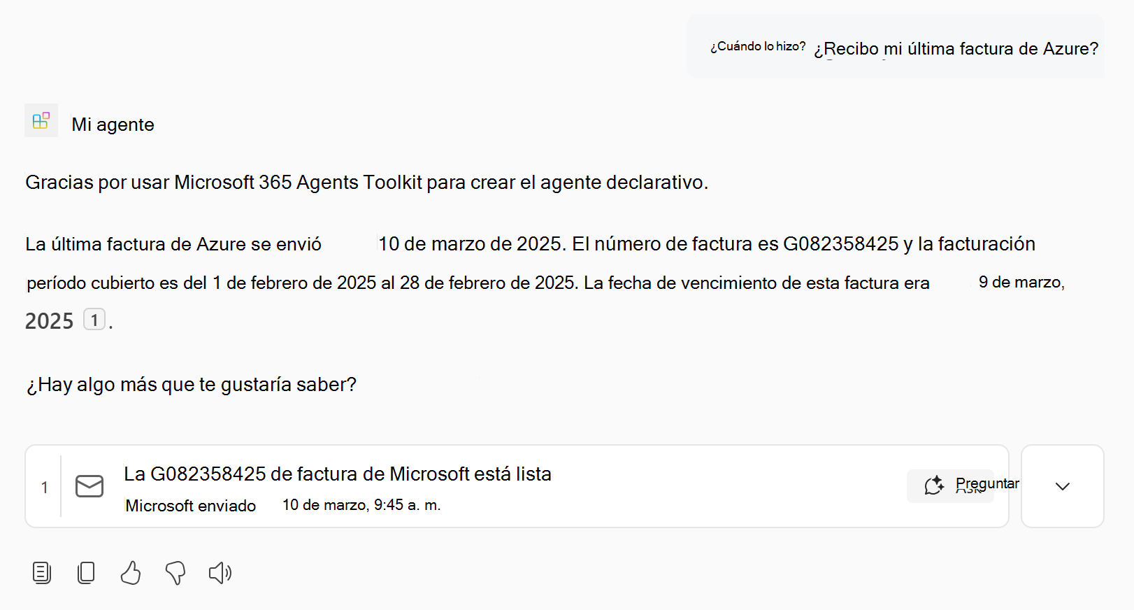This screenshot has width=1134, height=610.
Task: Open the email La G082358425 de factura de Microsoft
Action: click(x=338, y=474)
